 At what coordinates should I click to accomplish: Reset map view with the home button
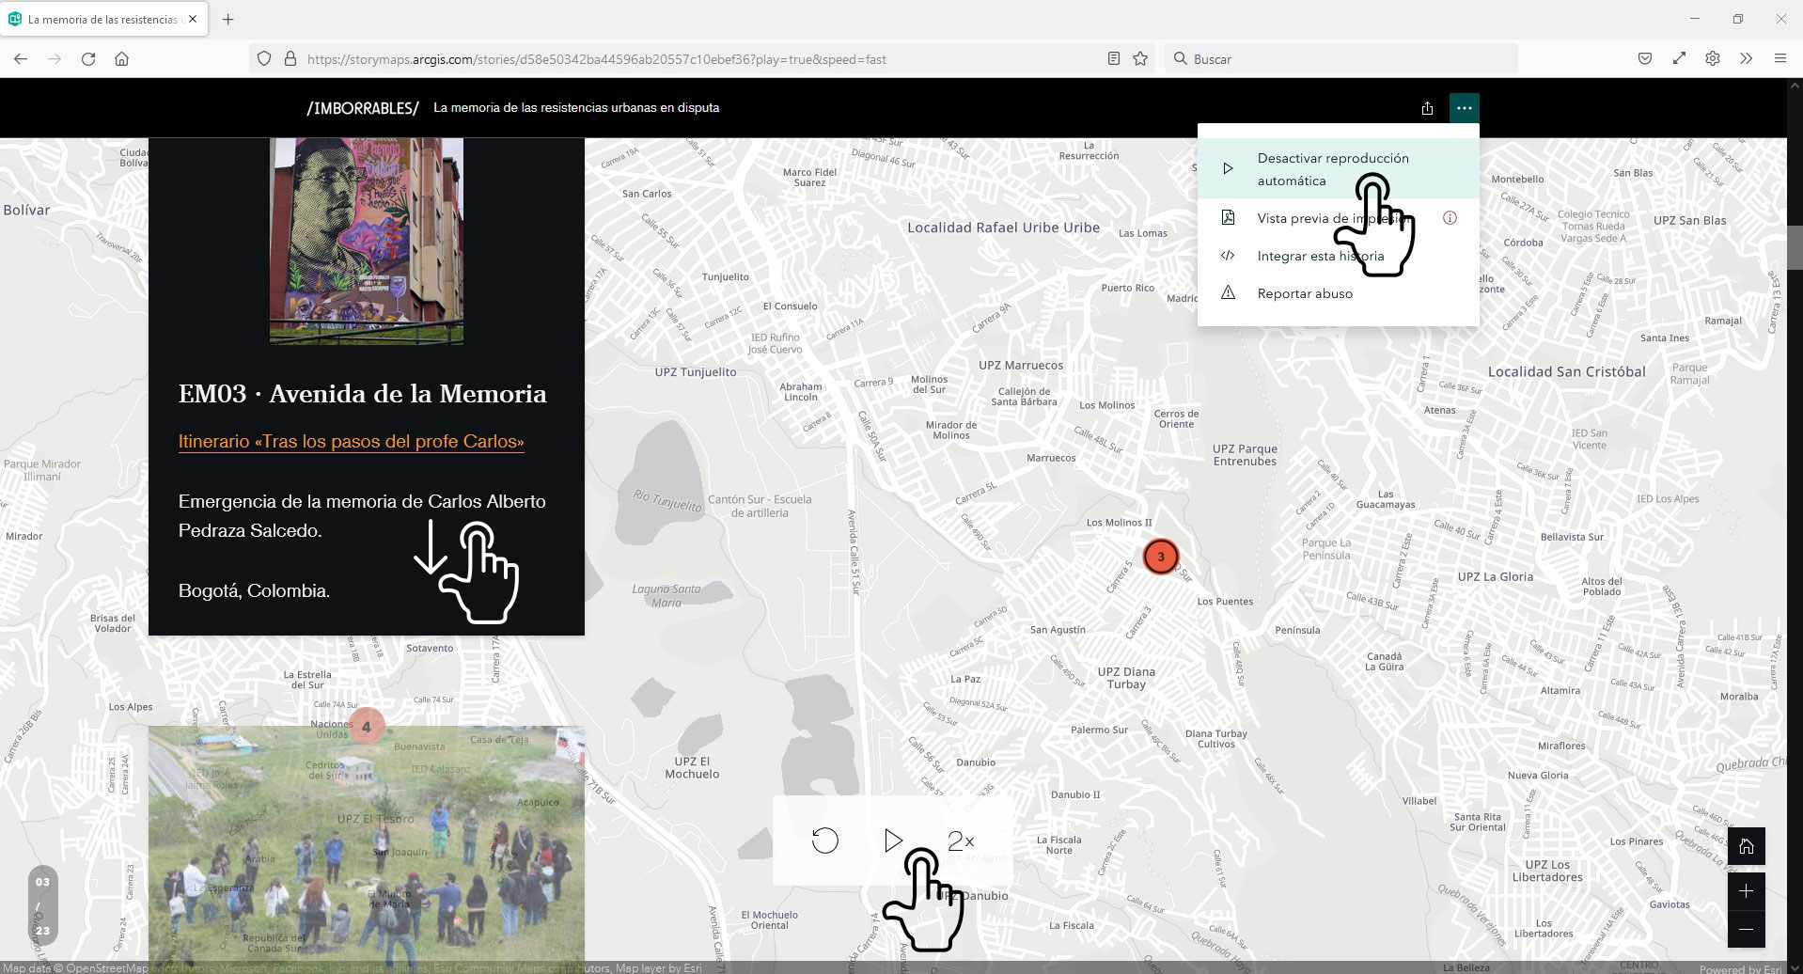(1746, 846)
